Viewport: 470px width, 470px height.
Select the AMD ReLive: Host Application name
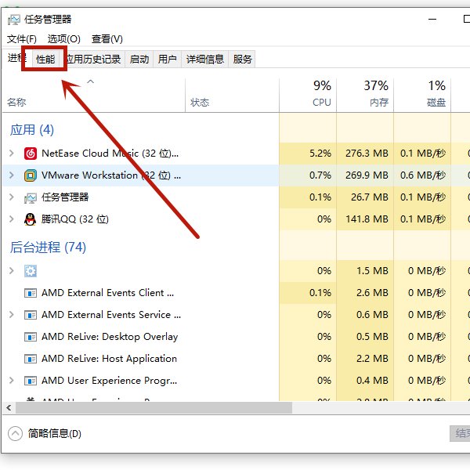point(109,359)
